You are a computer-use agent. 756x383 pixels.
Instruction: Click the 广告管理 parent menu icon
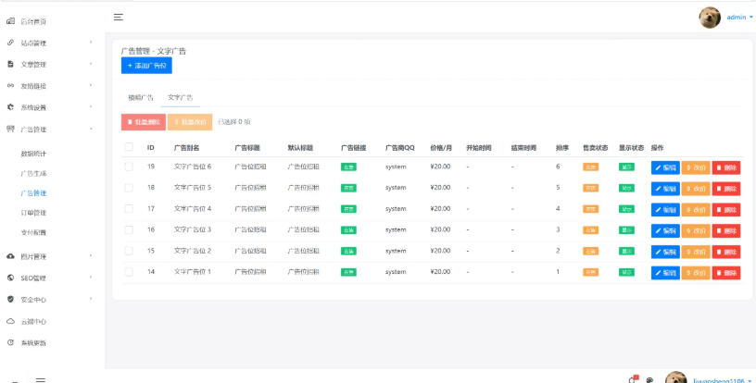tap(10, 129)
